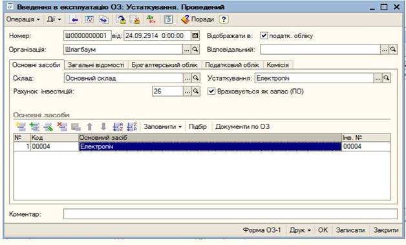Open the calendar picker next to date
Viewport: 406px width, 245px height.
(195, 35)
